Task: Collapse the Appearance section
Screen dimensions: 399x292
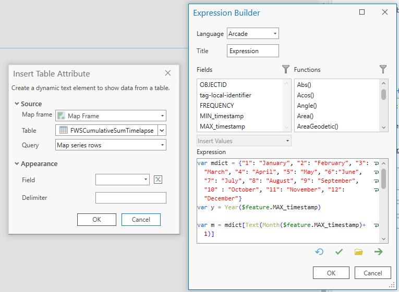Action: (x=17, y=163)
